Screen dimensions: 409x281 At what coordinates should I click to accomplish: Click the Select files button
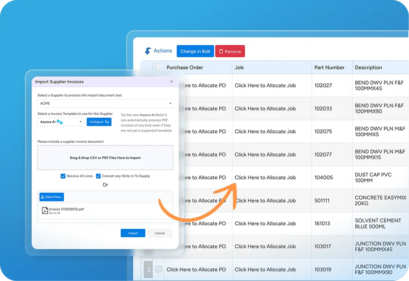coord(51,197)
